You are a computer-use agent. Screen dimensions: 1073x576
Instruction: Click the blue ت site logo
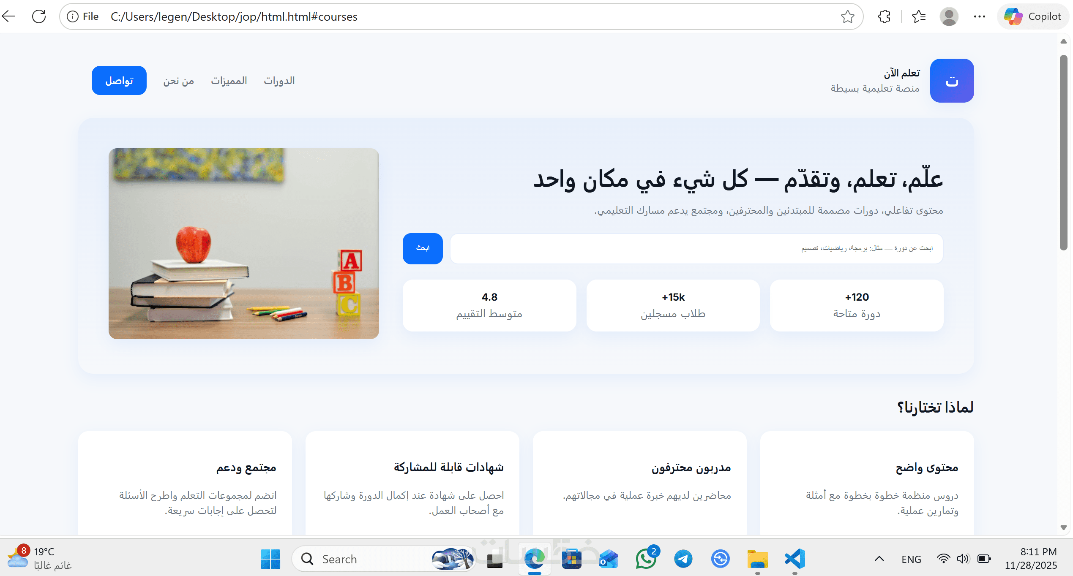[952, 80]
